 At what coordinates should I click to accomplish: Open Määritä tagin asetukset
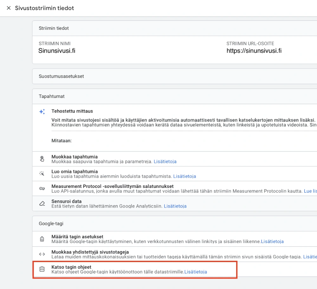[x=175, y=239]
